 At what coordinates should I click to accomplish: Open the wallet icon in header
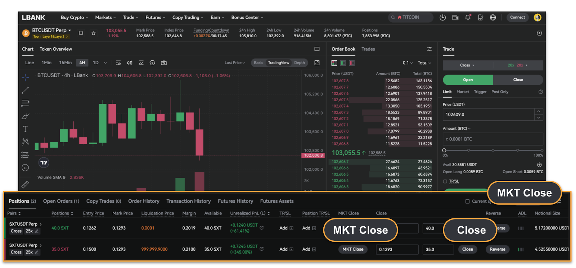tap(455, 17)
